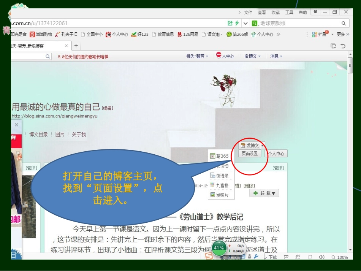The width and height of the screenshot is (361, 271).
Task: Expand the menu bar chevron before 文件
Action: (x=239, y=12)
